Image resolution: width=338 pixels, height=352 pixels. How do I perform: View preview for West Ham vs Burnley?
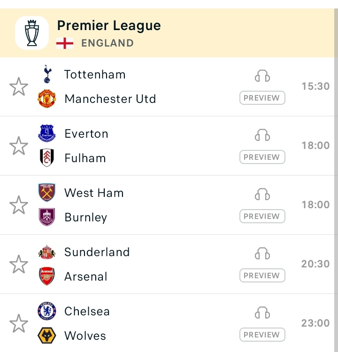pyautogui.click(x=262, y=217)
